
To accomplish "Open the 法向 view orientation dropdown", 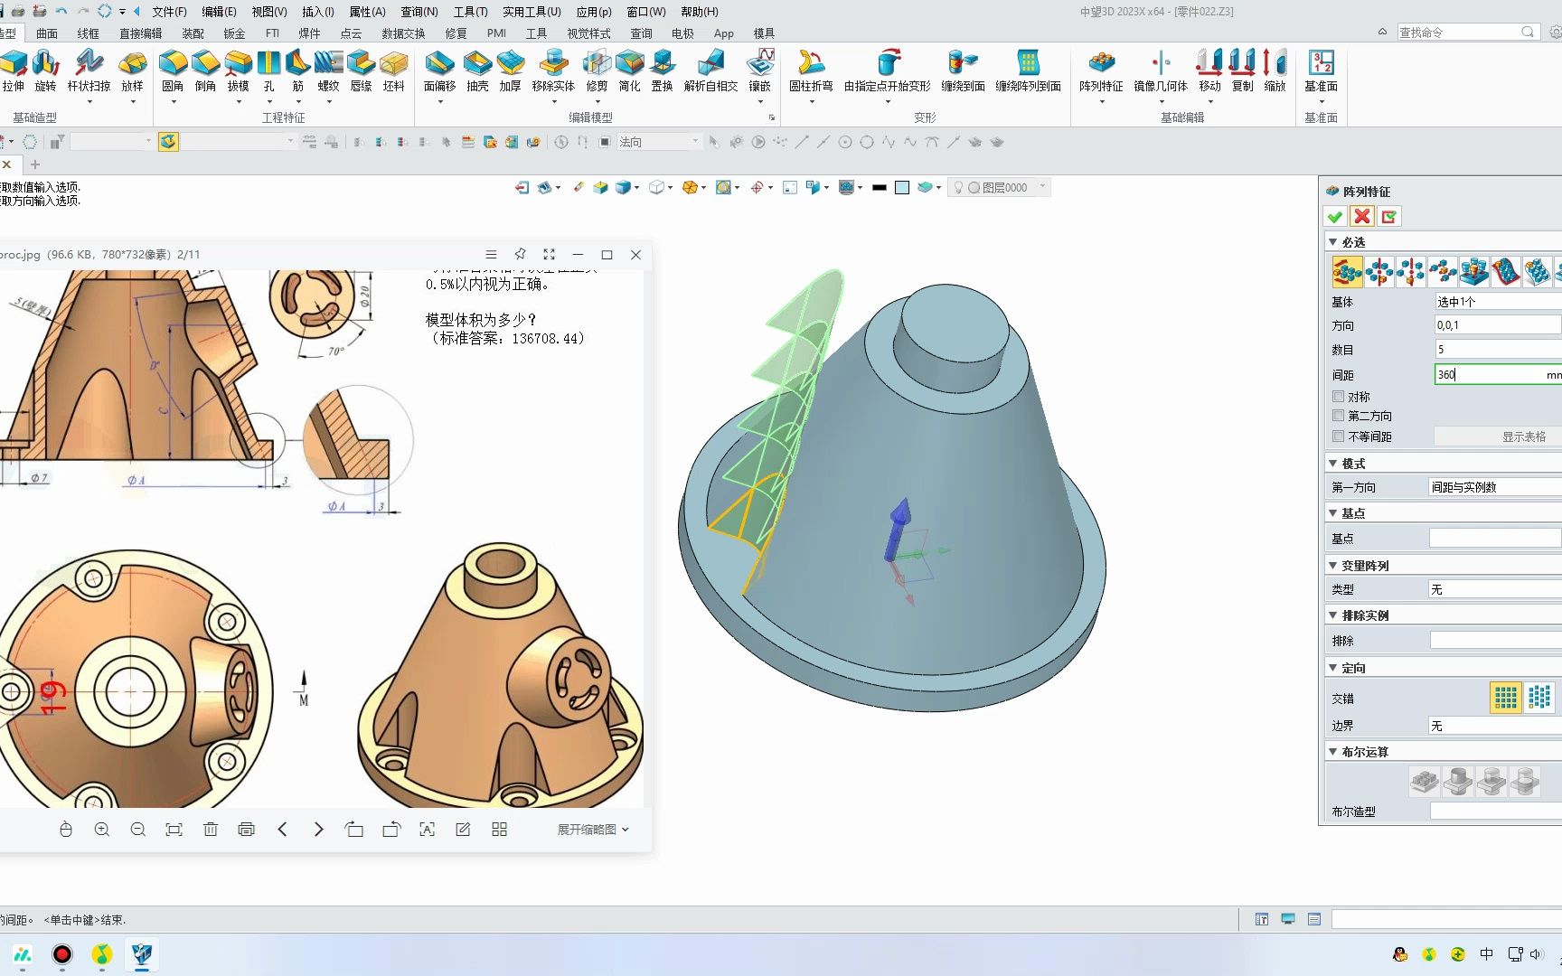I will [x=694, y=141].
